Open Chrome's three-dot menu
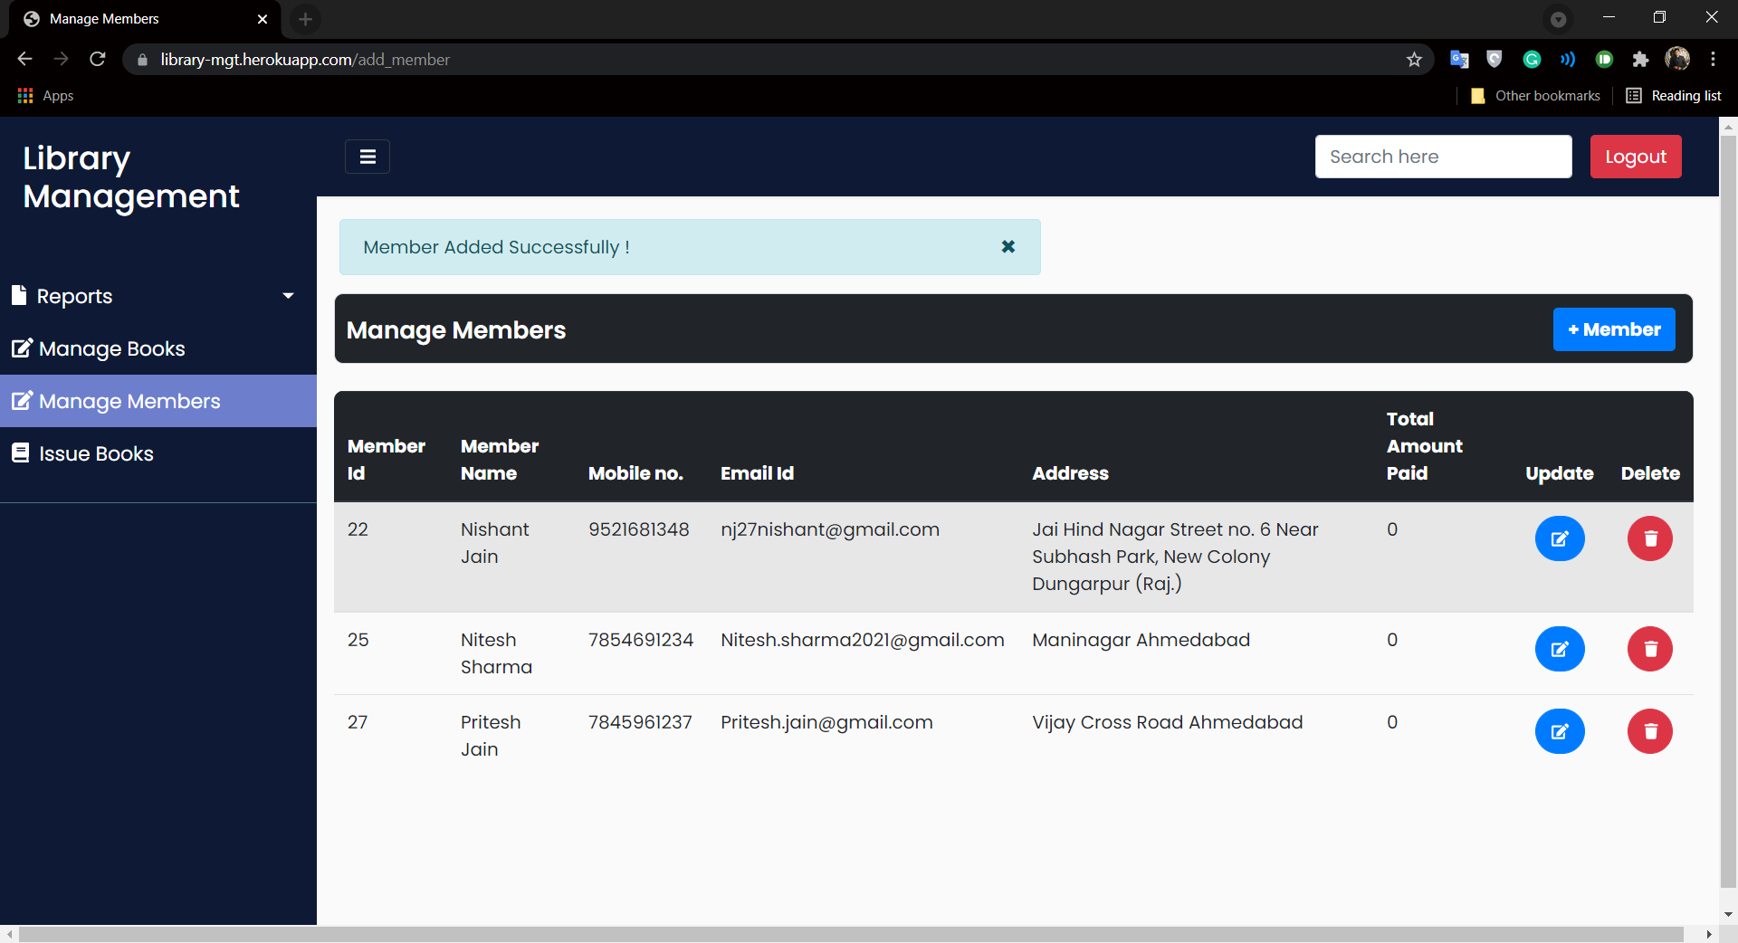The image size is (1738, 943). coord(1714,59)
